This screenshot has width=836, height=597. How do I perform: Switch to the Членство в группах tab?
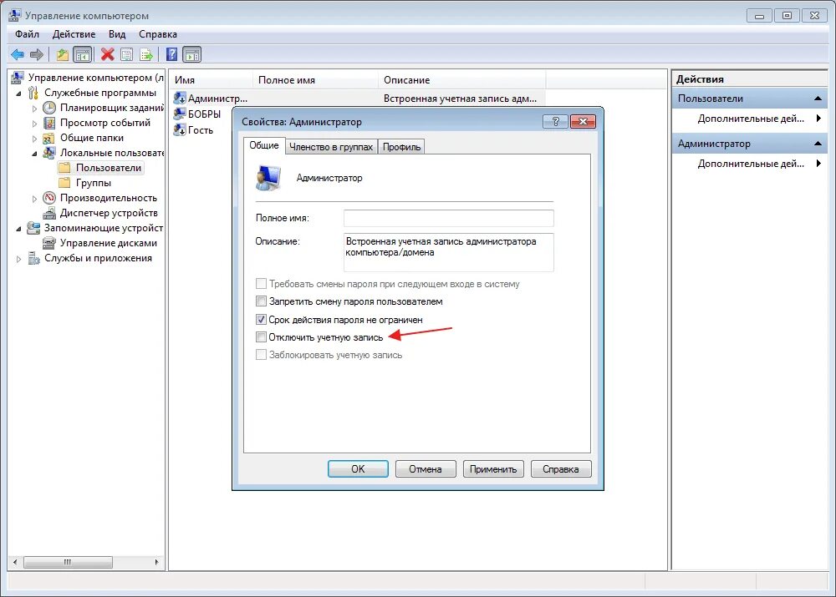pyautogui.click(x=330, y=147)
